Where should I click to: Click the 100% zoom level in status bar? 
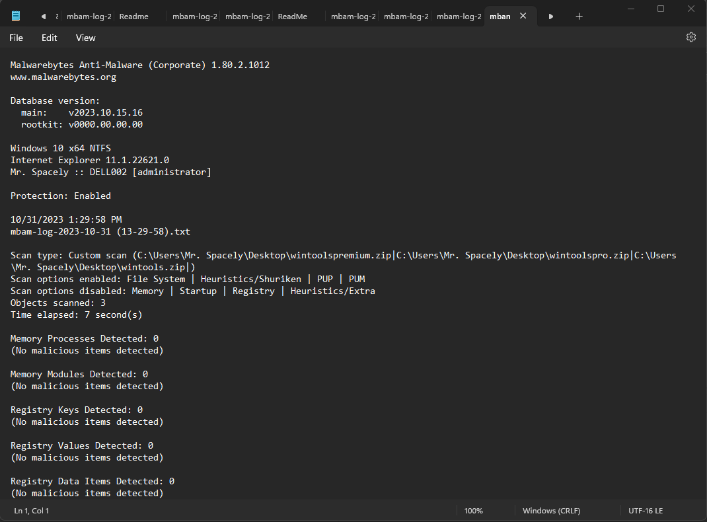pyautogui.click(x=474, y=511)
